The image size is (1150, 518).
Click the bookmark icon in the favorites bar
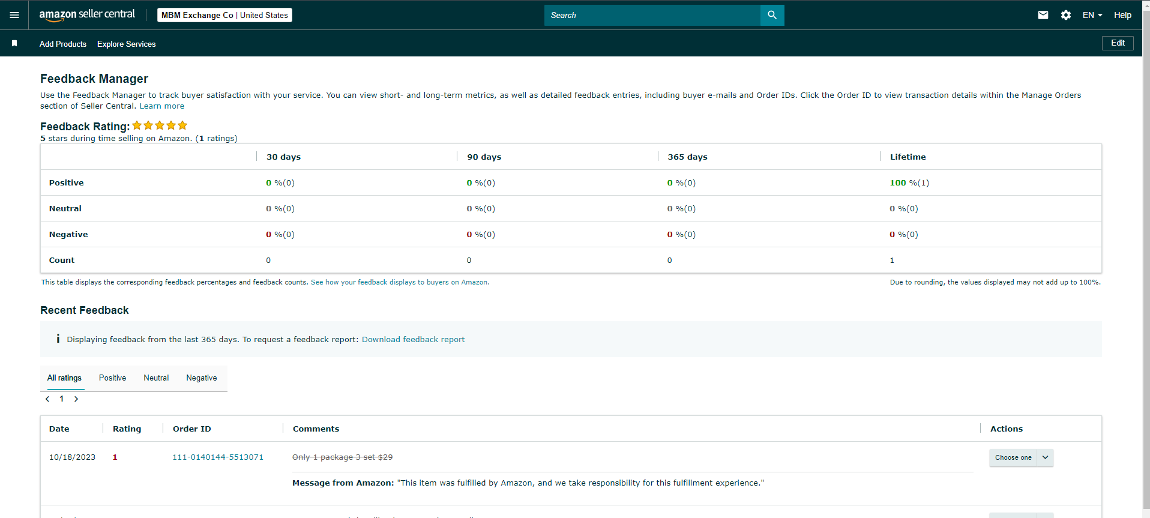14,43
